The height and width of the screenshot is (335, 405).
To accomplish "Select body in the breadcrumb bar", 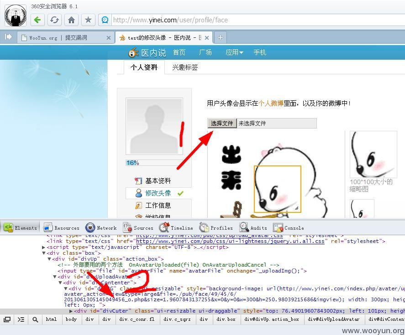I will point(71,319).
